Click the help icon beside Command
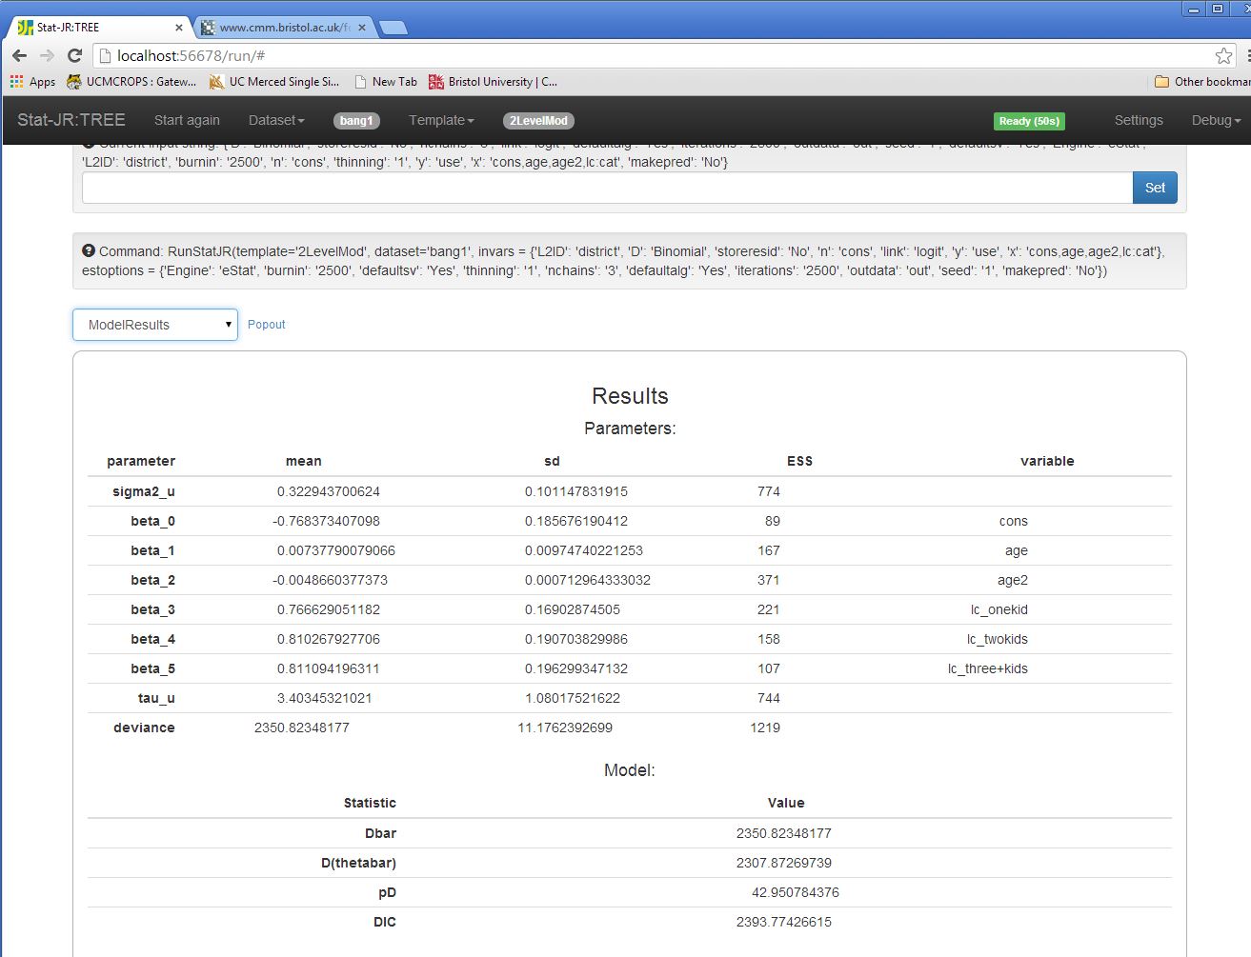 coord(89,251)
